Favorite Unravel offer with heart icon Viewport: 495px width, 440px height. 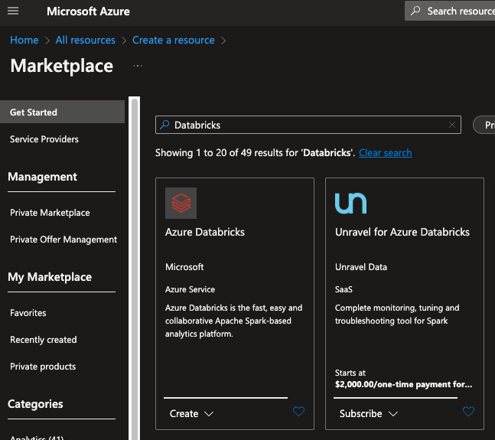(468, 411)
